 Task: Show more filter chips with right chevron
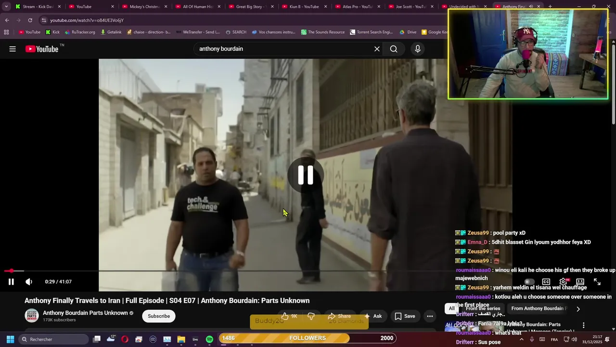pos(578,309)
